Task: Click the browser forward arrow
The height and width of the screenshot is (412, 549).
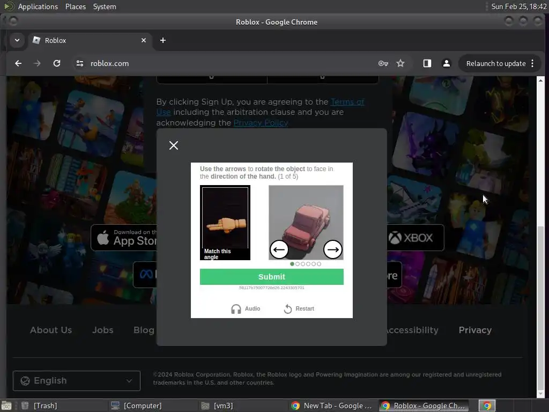Action: click(x=37, y=63)
